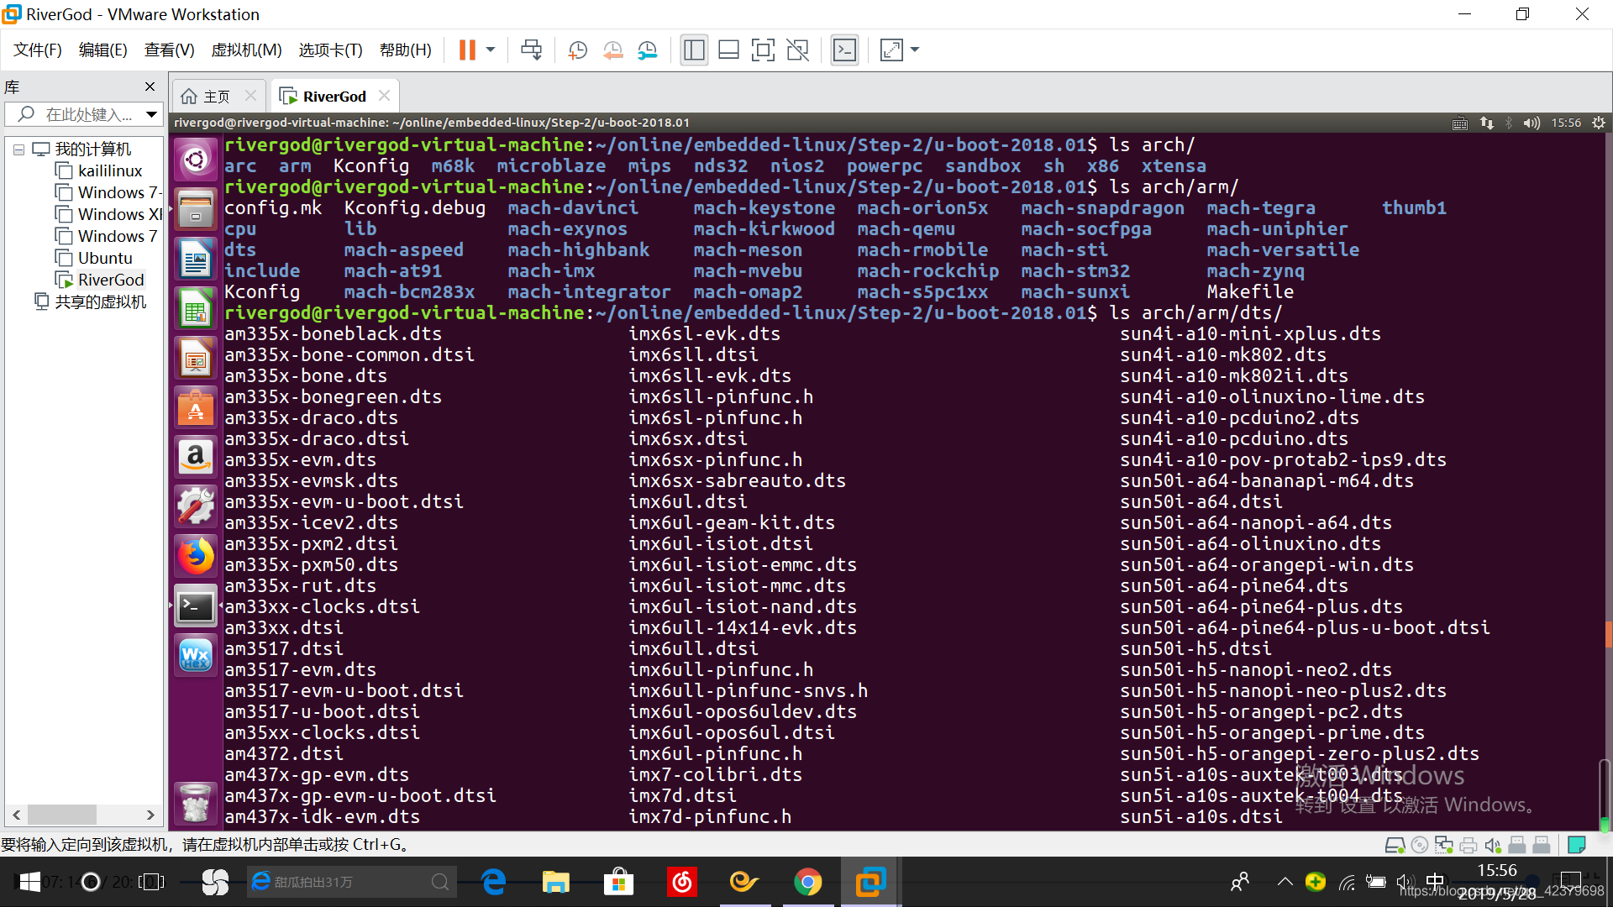Viewport: 1613px width, 907px height.
Task: Open NetEase Cloud Music on taskbar
Action: [682, 882]
